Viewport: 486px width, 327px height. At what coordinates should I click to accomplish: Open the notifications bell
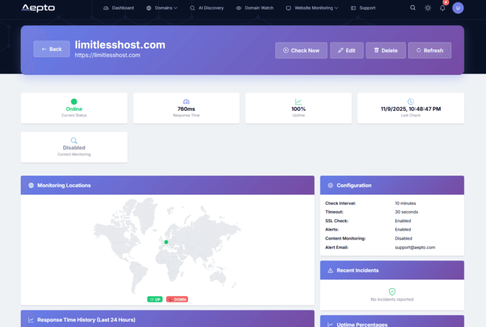[442, 8]
